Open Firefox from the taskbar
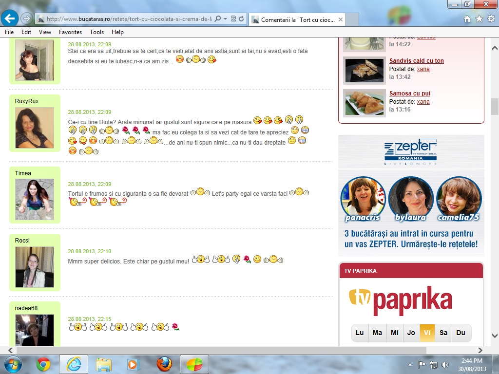The image size is (499, 374). [x=164, y=364]
